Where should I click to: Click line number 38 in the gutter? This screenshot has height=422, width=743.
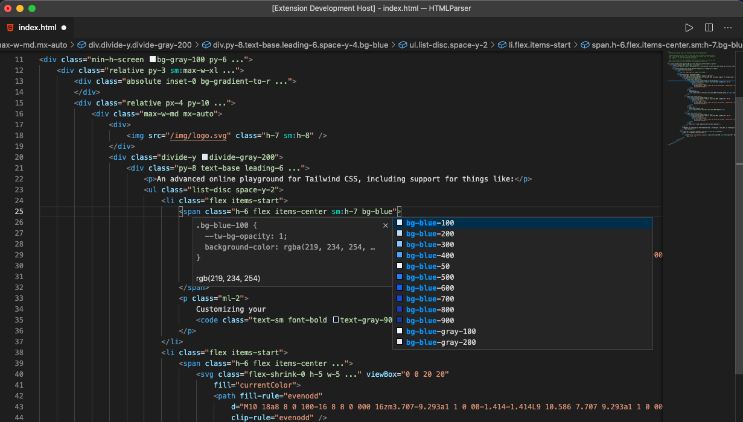coord(19,353)
